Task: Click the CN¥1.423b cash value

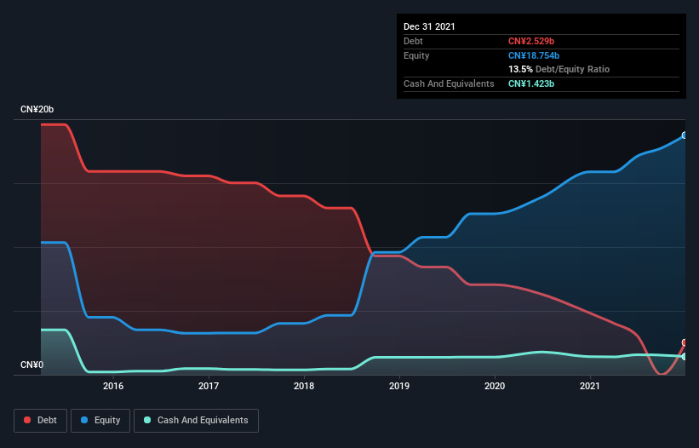Action: coord(531,83)
